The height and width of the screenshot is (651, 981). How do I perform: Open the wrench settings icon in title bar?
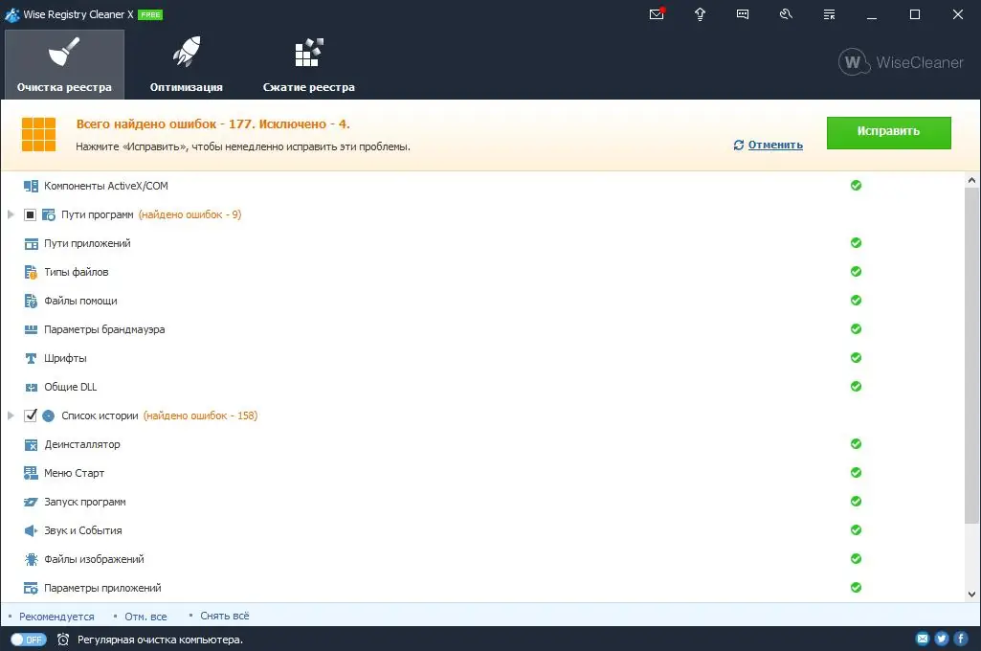[786, 14]
